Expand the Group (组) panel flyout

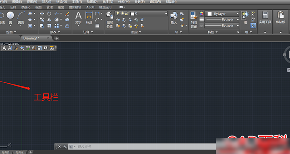[249, 32]
